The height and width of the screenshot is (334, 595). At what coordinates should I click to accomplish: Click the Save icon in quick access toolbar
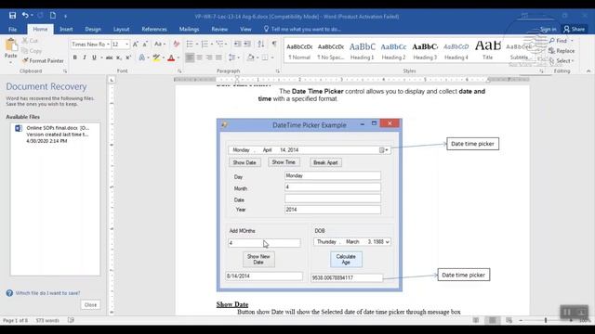pos(12,16)
